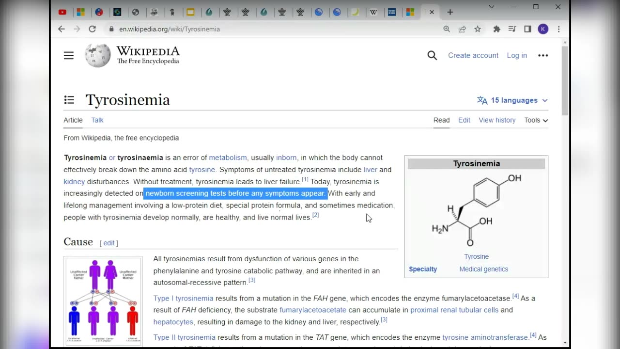Open citation [2] after normal lives

click(x=316, y=215)
